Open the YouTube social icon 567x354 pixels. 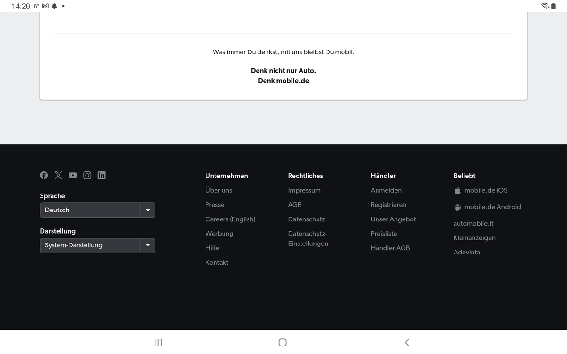(x=73, y=175)
